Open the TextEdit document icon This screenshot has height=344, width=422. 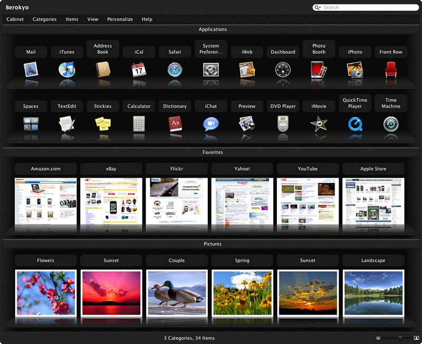[67, 124]
